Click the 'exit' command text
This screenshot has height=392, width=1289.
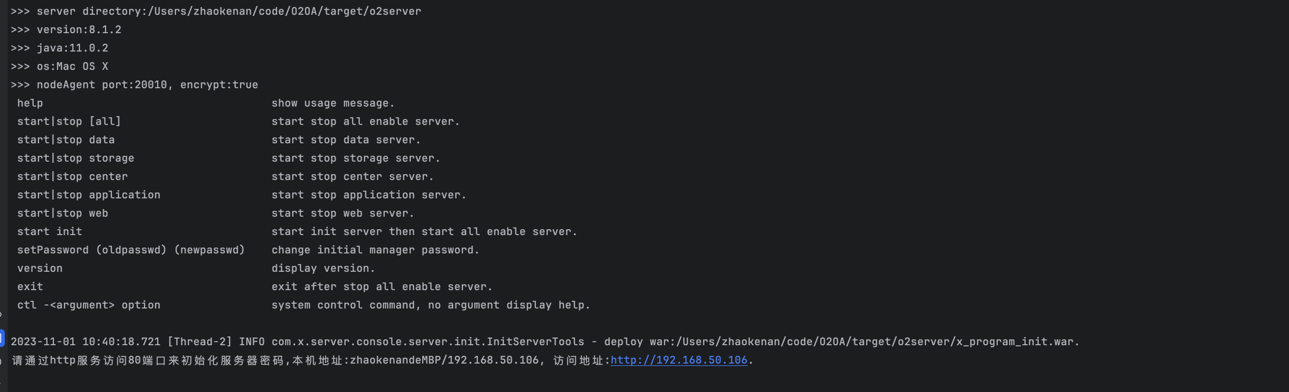[x=30, y=287]
